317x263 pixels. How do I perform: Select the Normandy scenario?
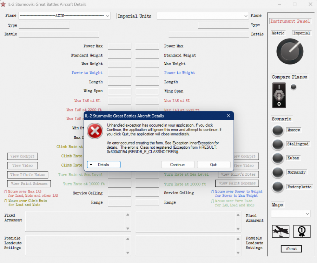(x=278, y=173)
